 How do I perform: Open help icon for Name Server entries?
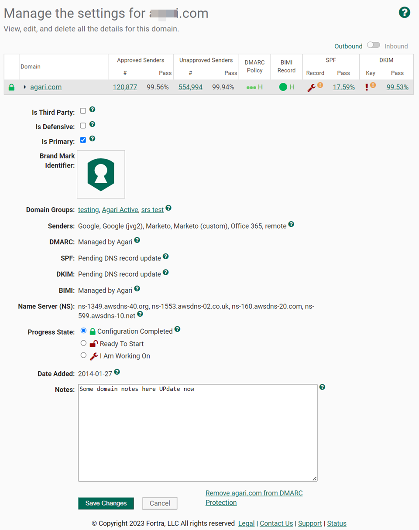[x=140, y=314]
